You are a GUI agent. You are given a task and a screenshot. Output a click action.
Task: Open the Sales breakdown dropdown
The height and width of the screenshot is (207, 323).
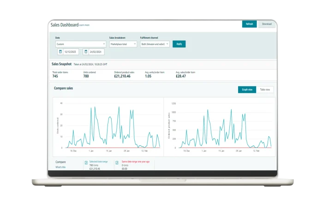123,44
